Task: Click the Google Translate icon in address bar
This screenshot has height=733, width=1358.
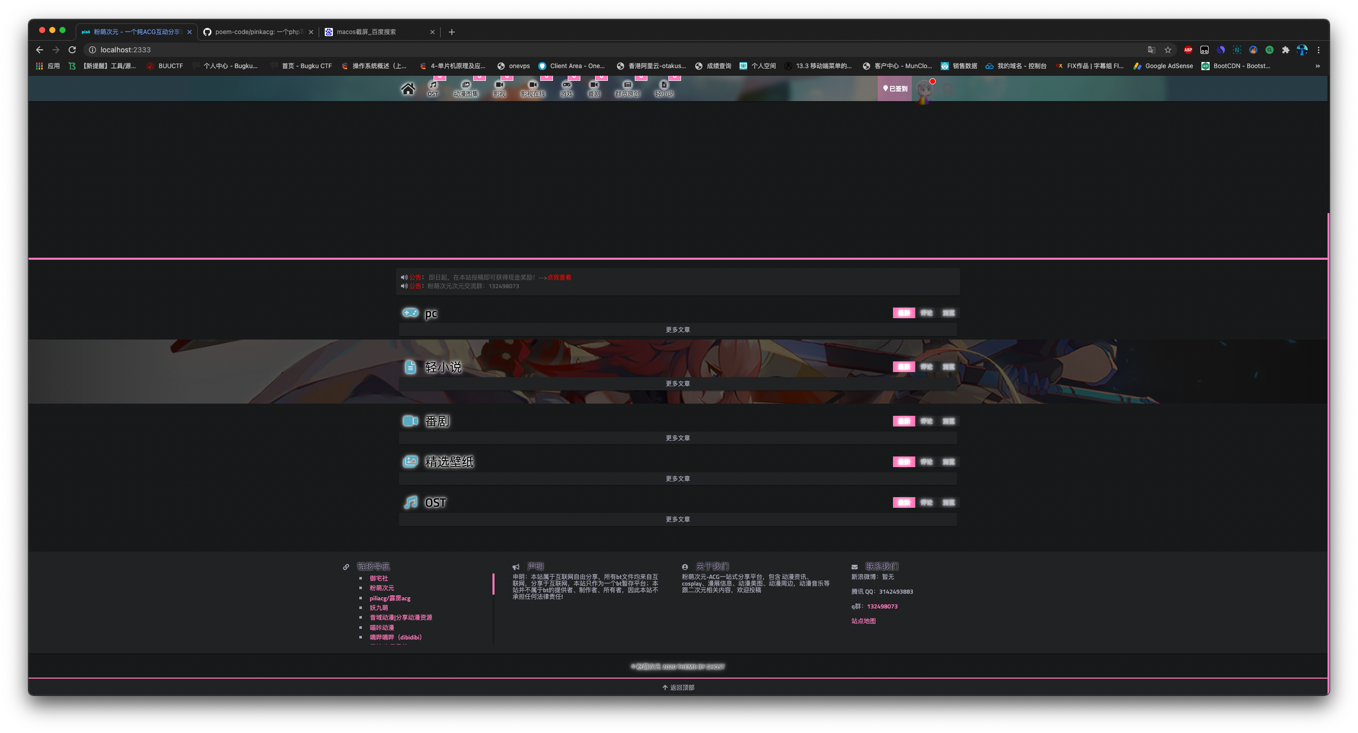Action: 1151,50
